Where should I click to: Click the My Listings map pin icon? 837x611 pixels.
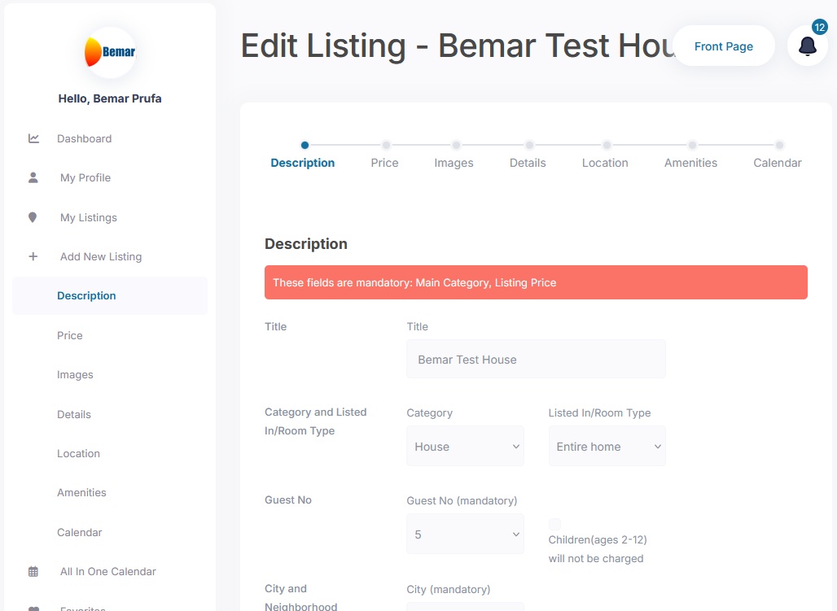(33, 217)
